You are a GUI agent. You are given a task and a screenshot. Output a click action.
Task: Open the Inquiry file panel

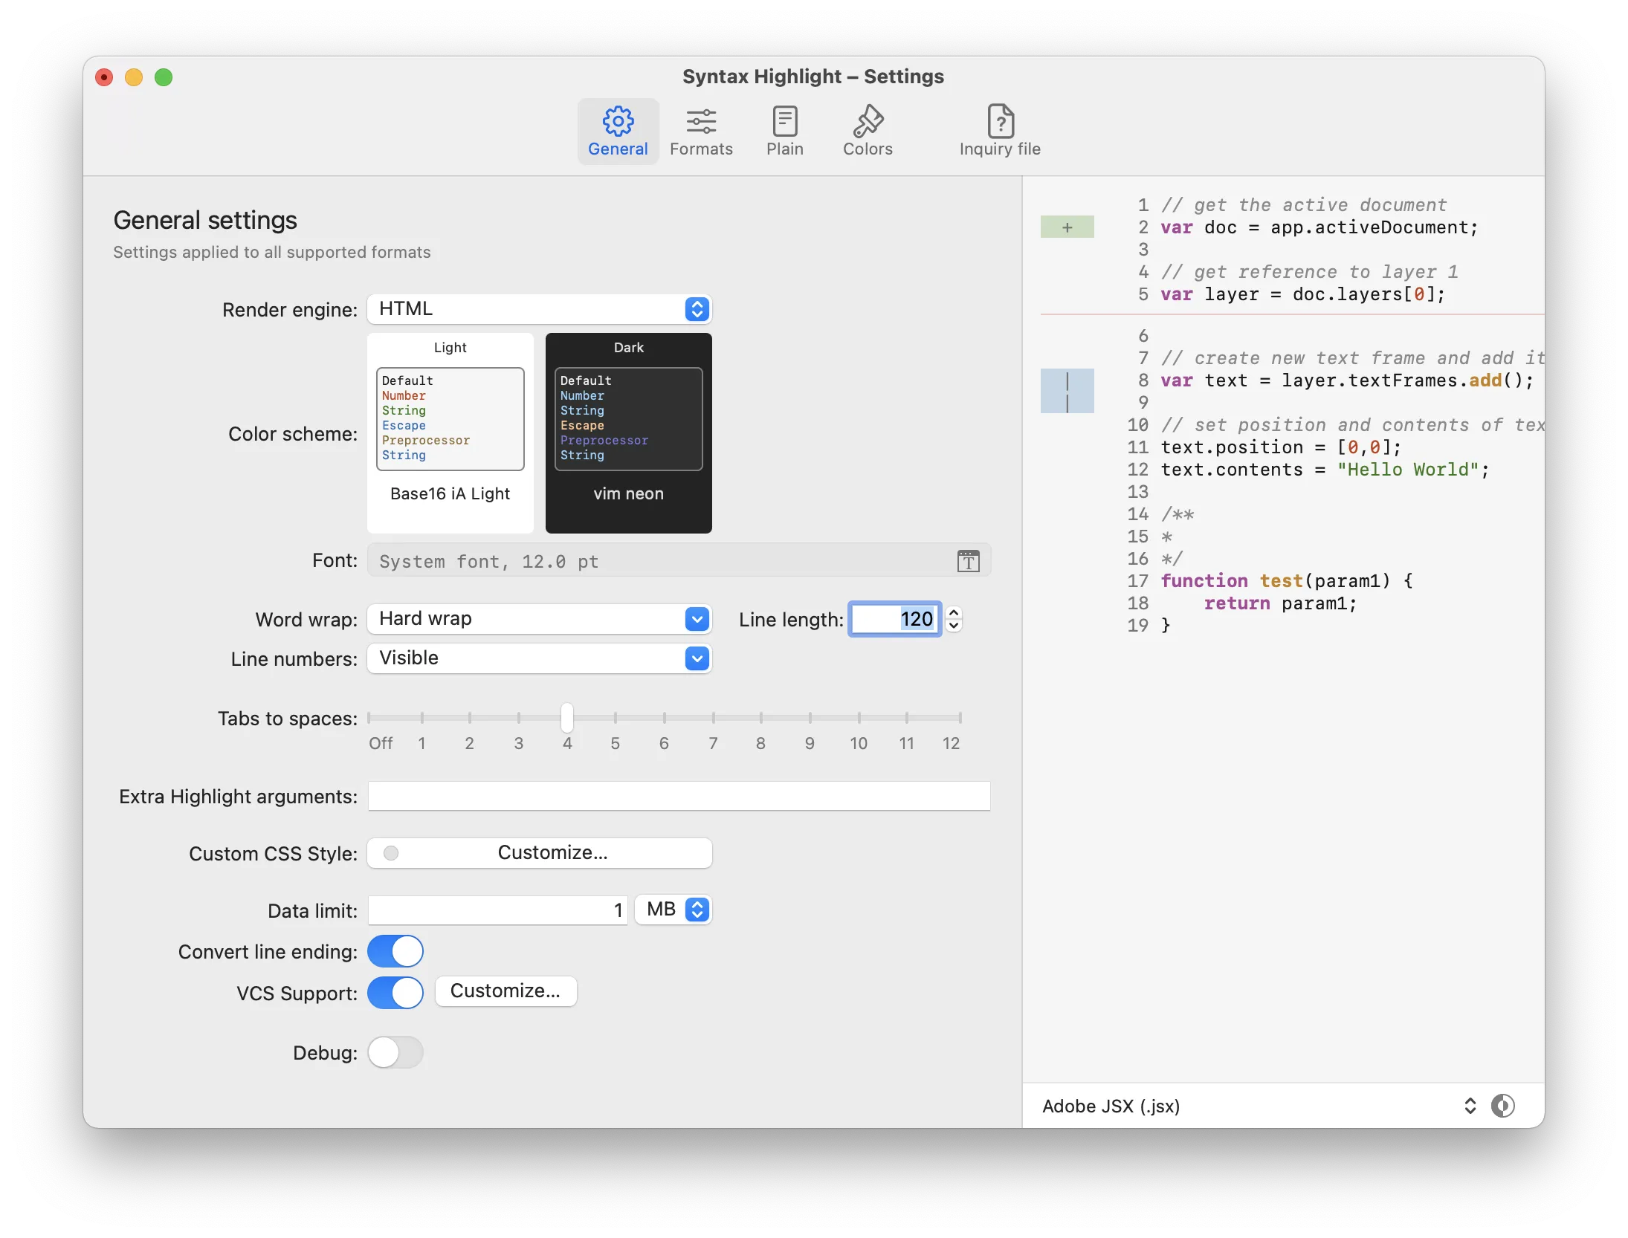click(x=1000, y=131)
